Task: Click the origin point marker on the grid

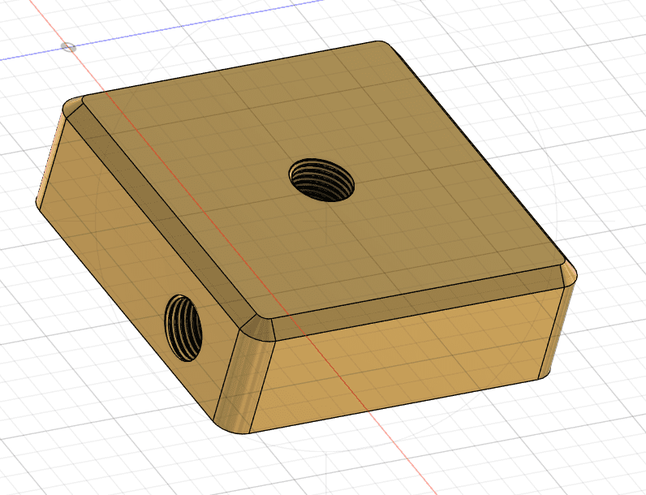Action: click(69, 47)
